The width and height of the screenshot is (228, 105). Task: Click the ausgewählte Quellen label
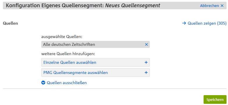tap(62, 37)
